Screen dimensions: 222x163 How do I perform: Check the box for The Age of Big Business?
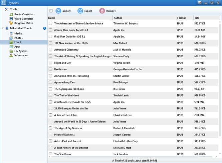50,128
